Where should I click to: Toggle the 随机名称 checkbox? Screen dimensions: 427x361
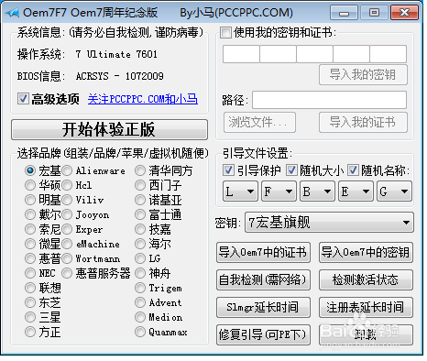(353, 170)
